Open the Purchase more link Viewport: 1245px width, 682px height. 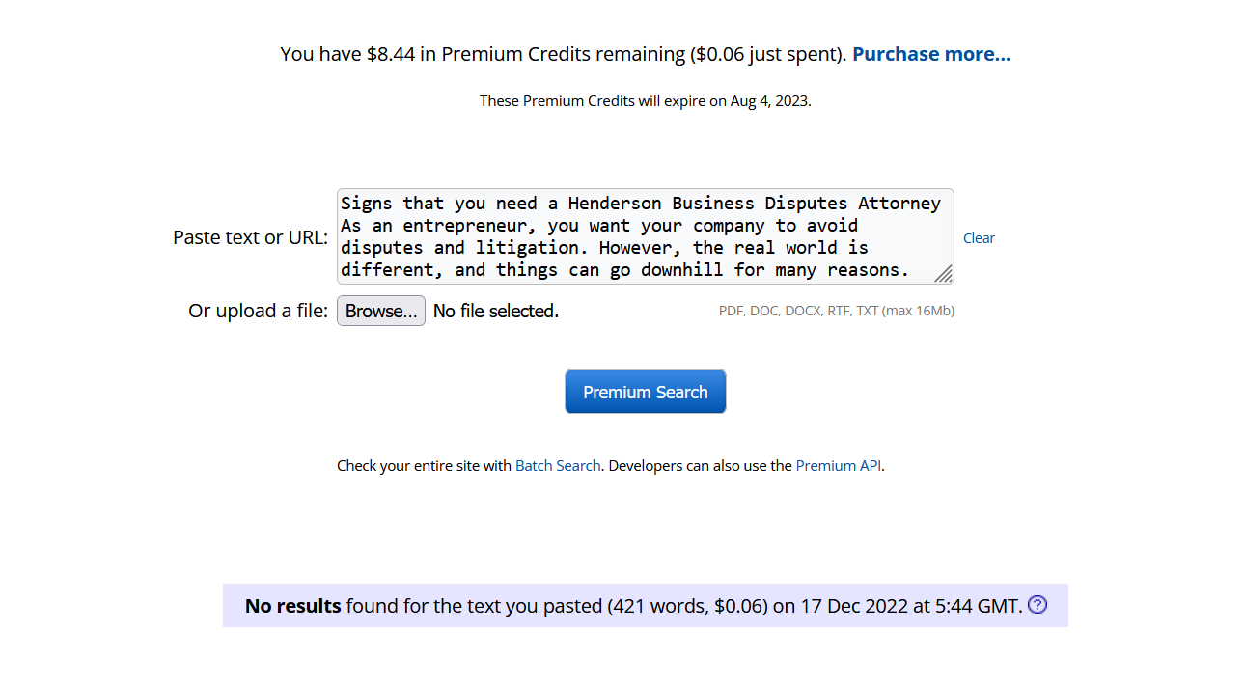coord(930,54)
